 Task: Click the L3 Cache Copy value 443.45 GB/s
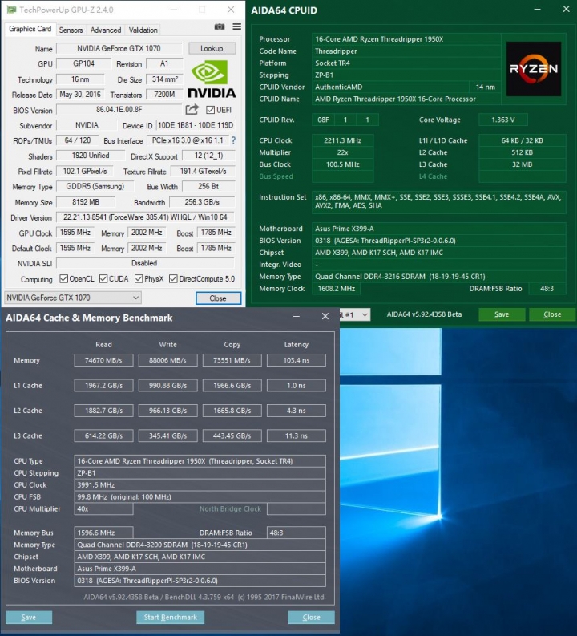[232, 435]
